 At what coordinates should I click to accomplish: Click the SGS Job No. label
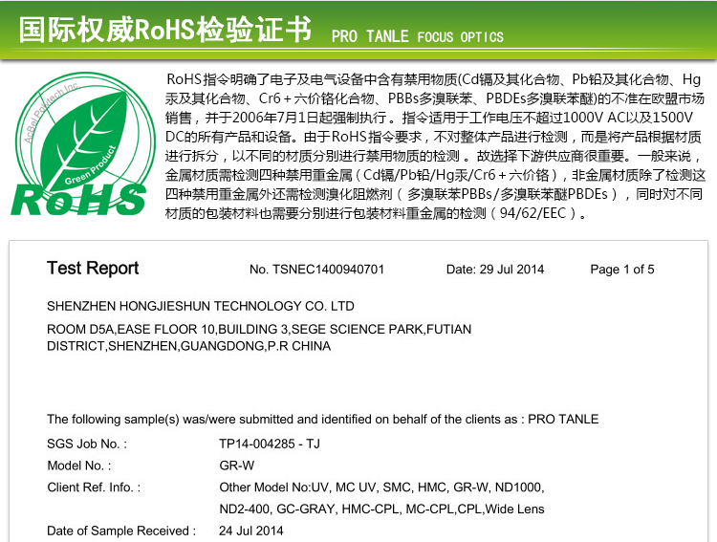[87, 444]
